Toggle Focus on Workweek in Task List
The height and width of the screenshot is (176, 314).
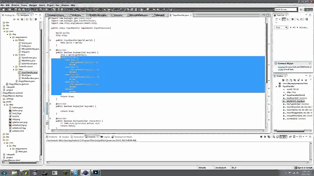(293, 19)
